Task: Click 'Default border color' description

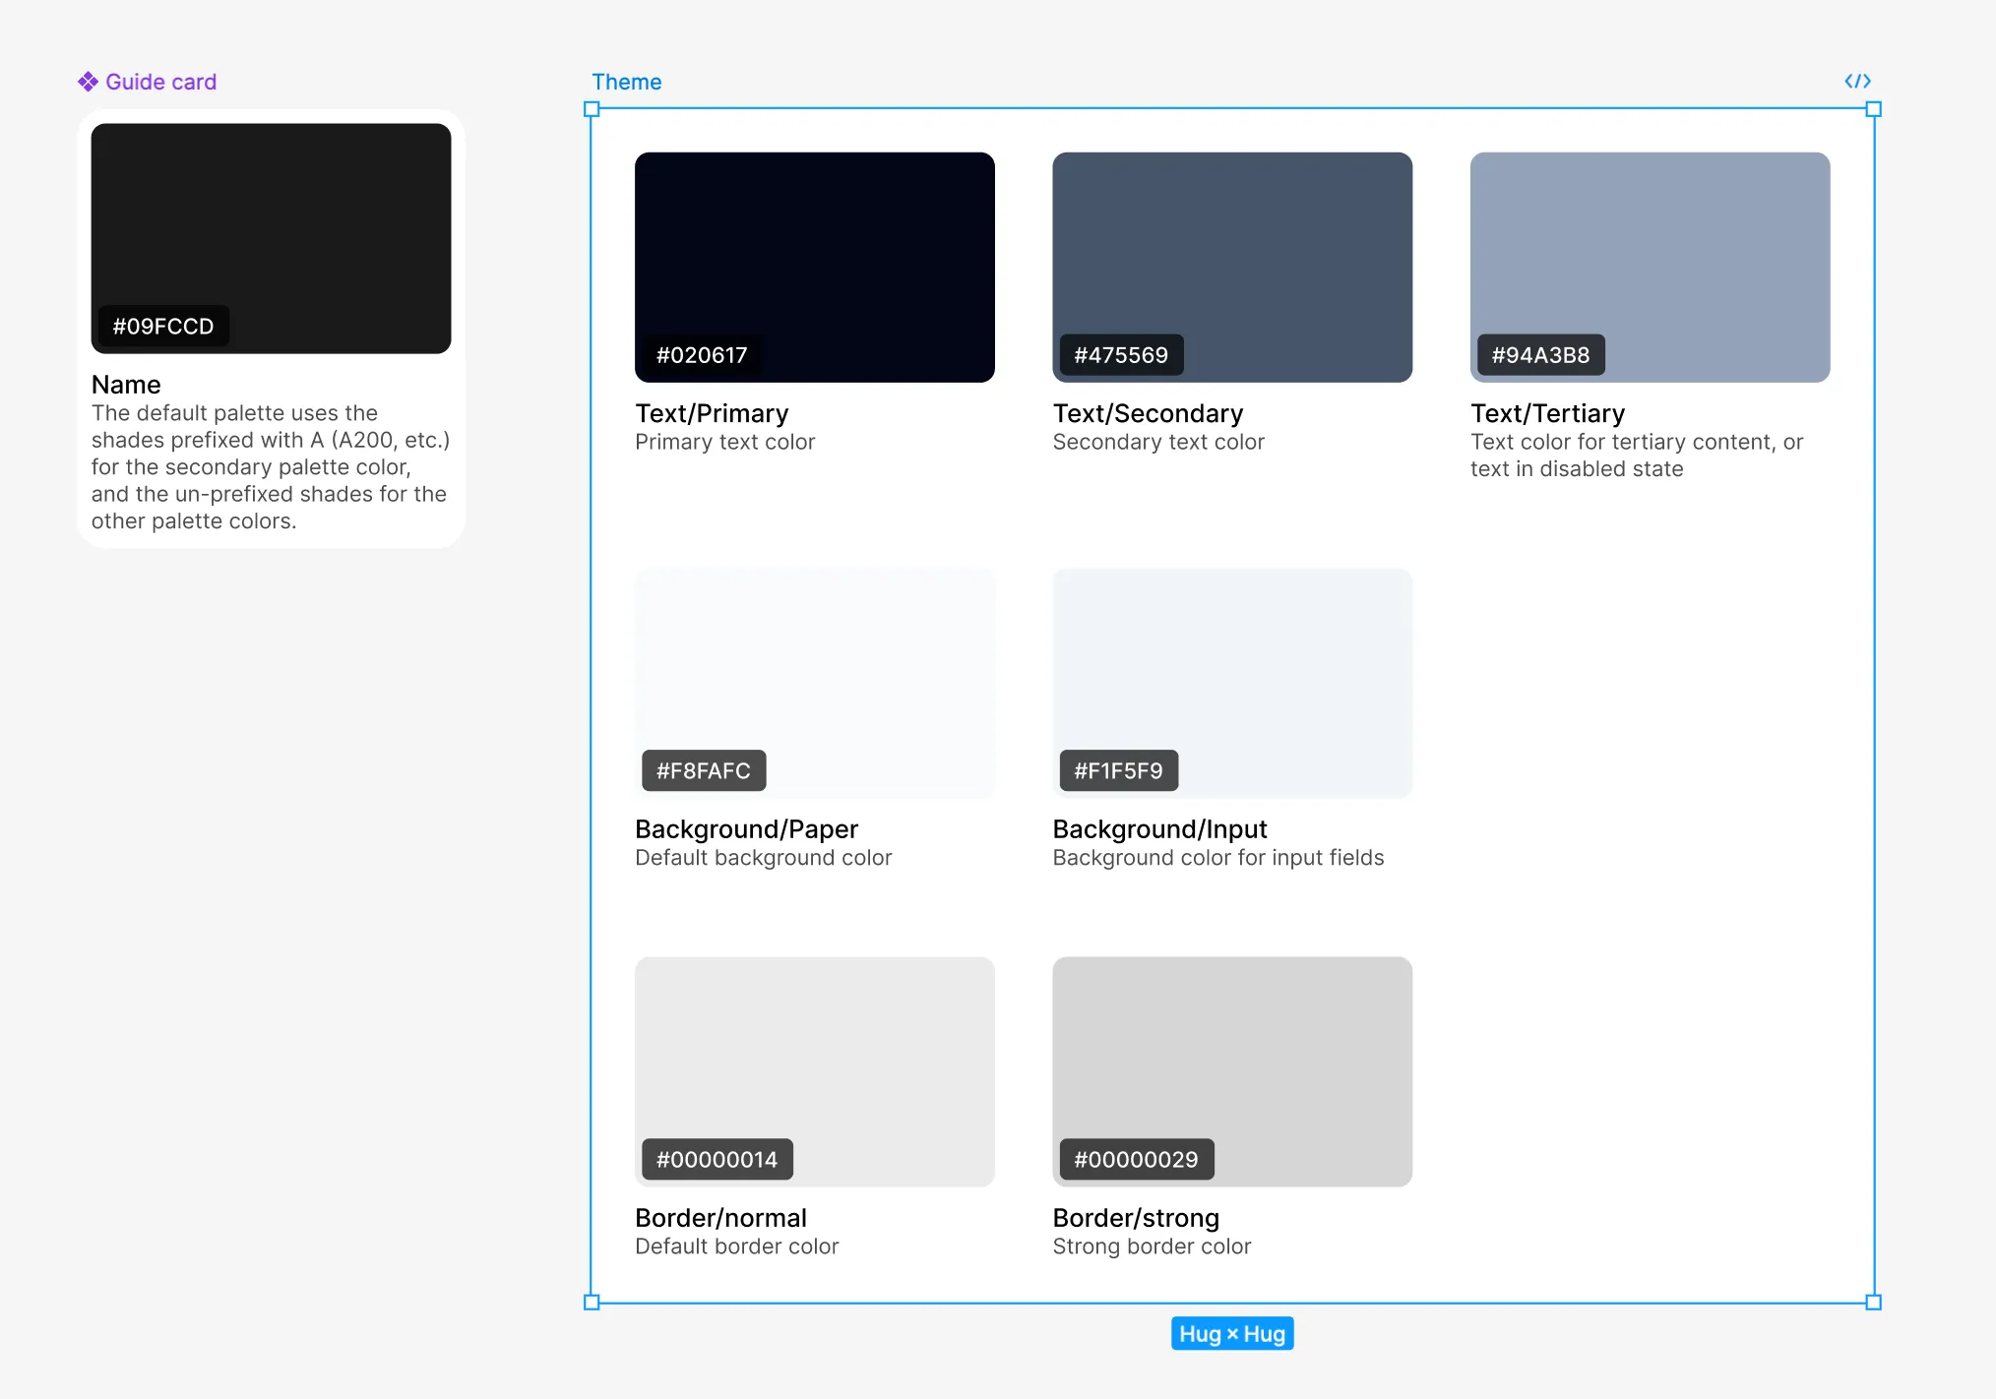Action: point(736,1247)
